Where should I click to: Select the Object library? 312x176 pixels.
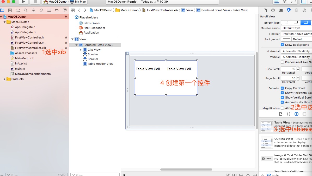tap(296, 114)
